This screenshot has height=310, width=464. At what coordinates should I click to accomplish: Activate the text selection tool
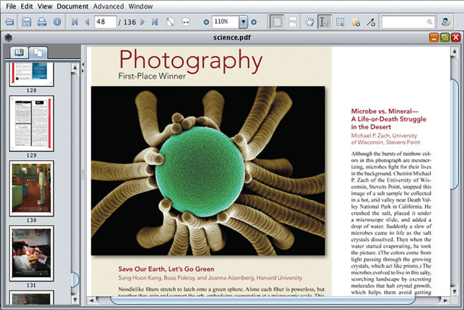point(325,22)
